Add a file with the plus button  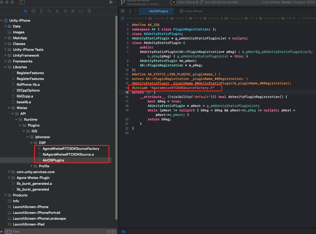click(x=1, y=232)
